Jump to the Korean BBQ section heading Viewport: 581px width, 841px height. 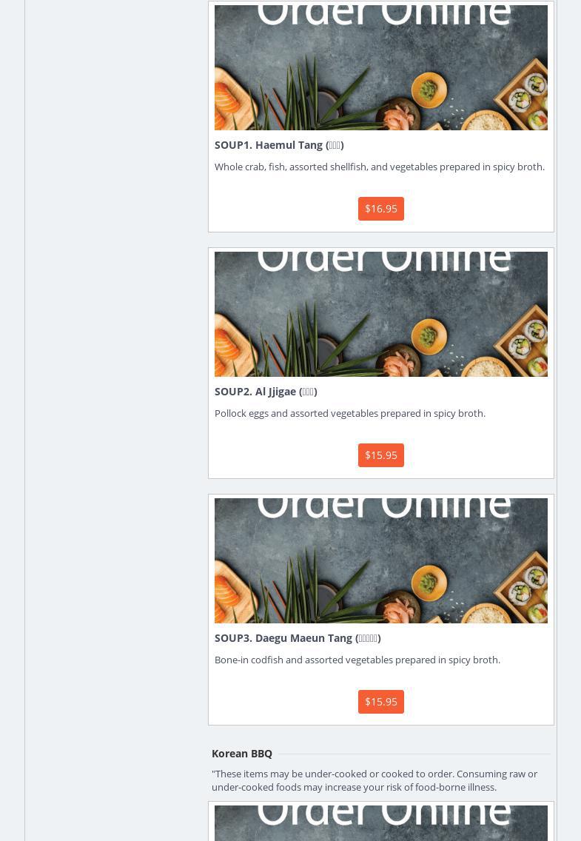(x=242, y=754)
